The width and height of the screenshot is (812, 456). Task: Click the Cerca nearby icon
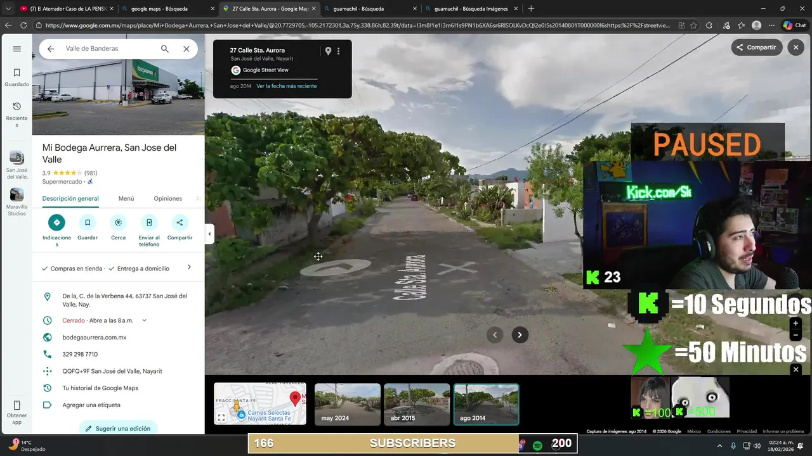click(x=118, y=222)
